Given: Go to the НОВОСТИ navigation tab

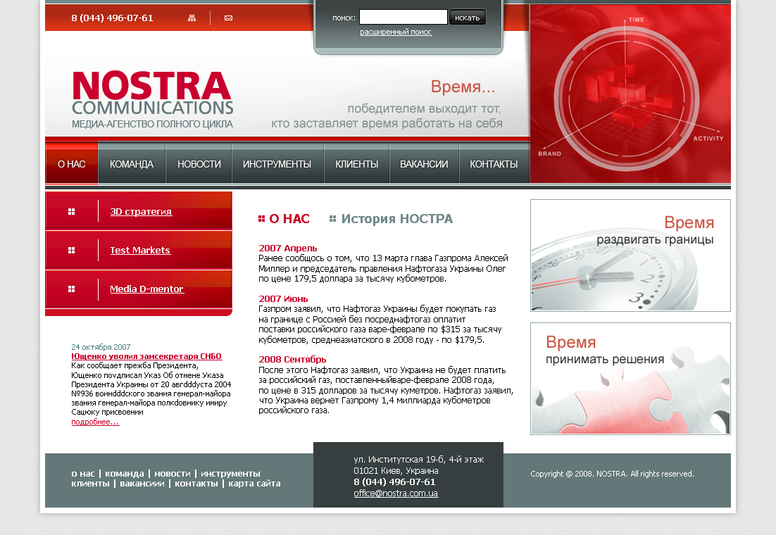Looking at the screenshot, I should (x=199, y=164).
